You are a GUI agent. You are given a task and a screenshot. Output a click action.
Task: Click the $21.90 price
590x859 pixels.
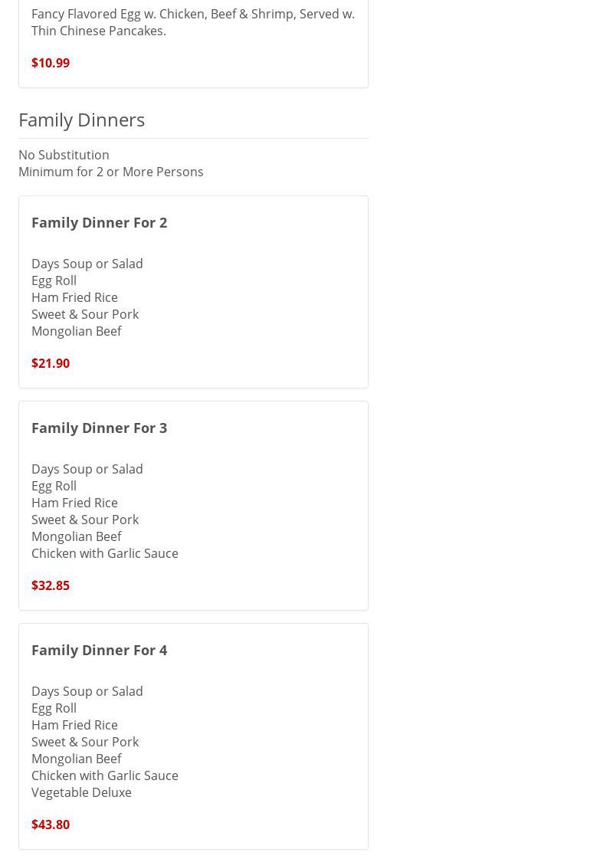pyautogui.click(x=51, y=363)
